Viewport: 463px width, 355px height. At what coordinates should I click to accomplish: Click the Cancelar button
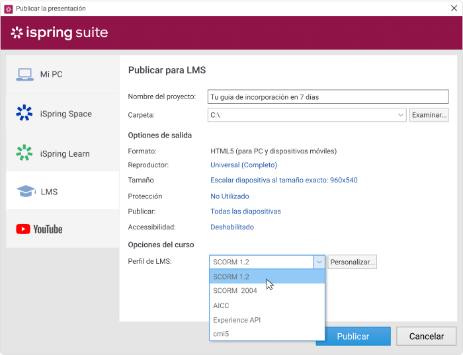click(427, 336)
